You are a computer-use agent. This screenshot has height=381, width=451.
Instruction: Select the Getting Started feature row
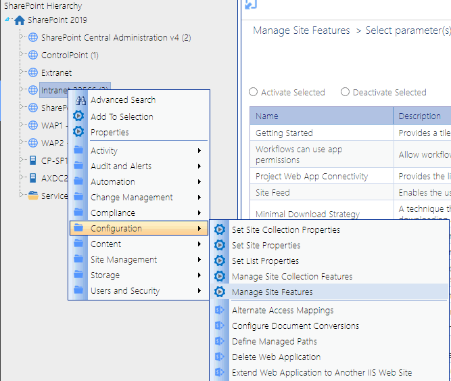[x=284, y=133]
